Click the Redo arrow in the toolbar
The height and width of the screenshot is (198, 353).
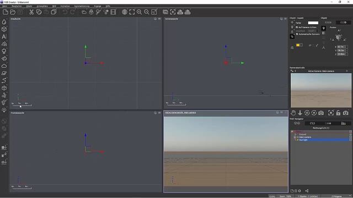tap(72, 12)
